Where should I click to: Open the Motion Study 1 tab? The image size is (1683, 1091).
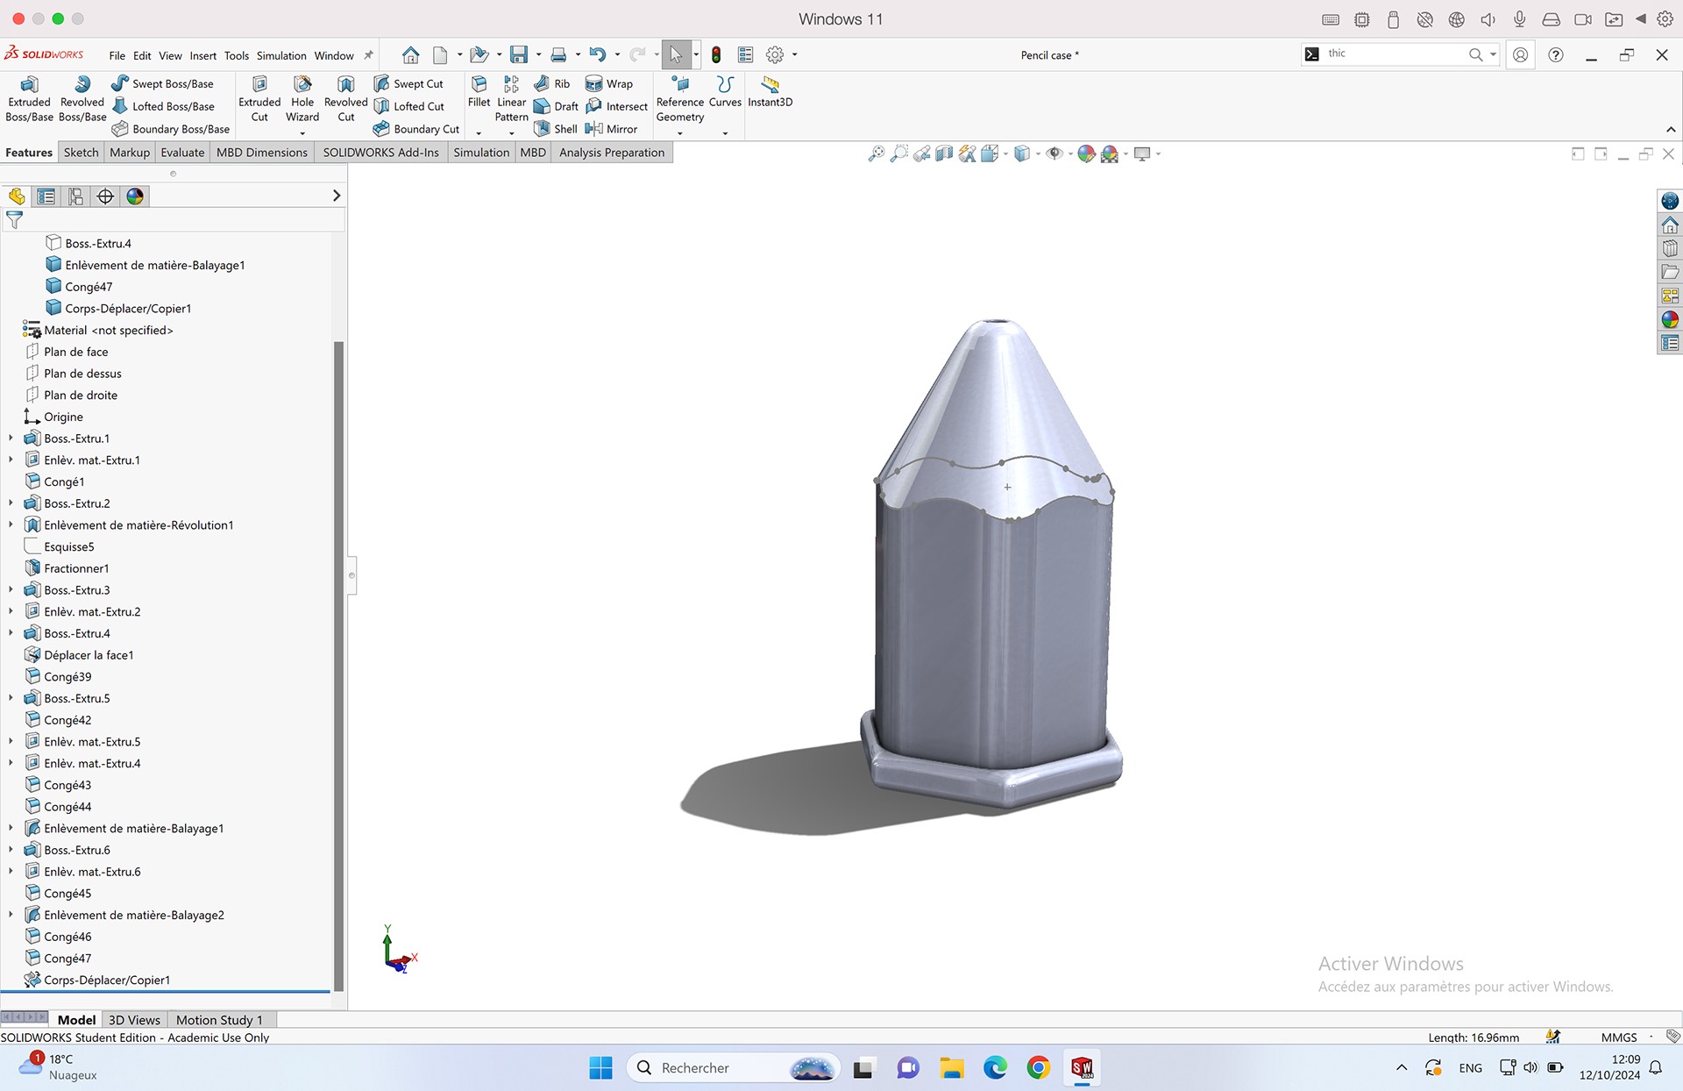click(219, 1020)
